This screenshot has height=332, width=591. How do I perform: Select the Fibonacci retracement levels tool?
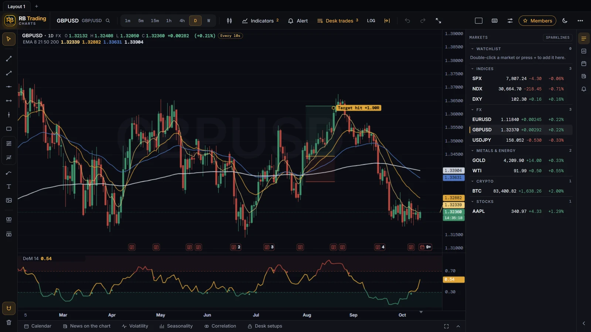pyautogui.click(x=9, y=143)
